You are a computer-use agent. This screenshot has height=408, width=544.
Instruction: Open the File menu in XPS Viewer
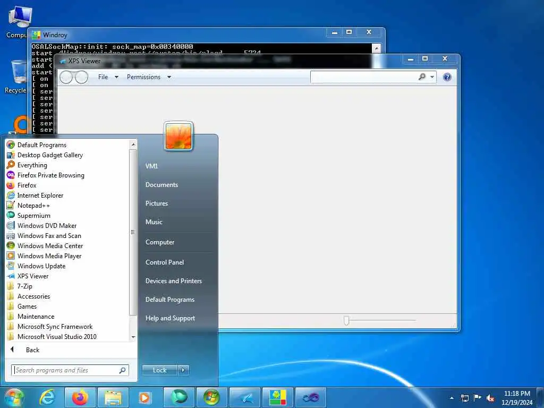(108, 77)
